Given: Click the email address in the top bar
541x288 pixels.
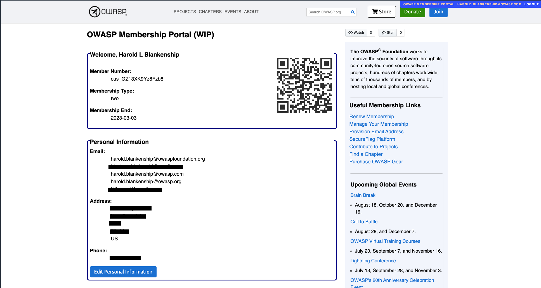Looking at the screenshot, I should click(x=489, y=4).
